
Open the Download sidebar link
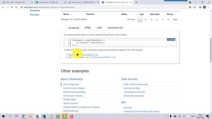(35, 11)
